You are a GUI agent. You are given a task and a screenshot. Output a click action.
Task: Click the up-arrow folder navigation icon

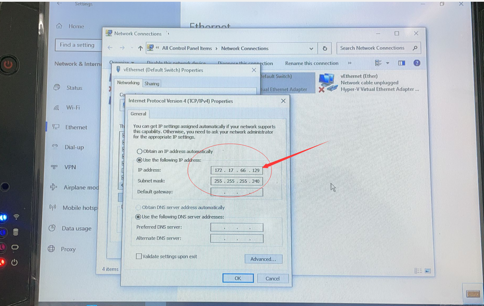[140, 48]
